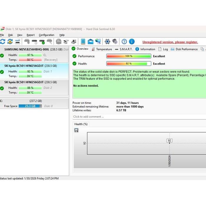
Task: Switch to the S.M.A.R.T. tab
Action: 124,49
